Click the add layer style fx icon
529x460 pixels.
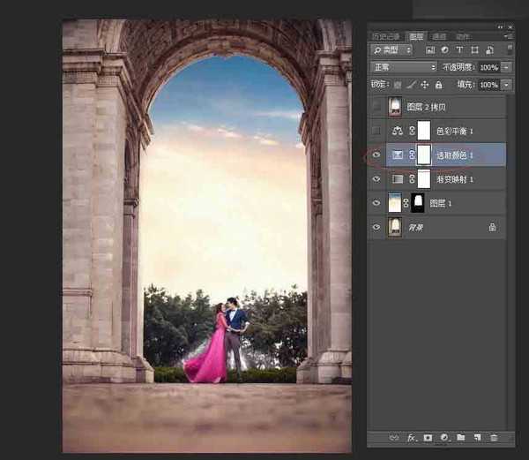[x=411, y=438]
